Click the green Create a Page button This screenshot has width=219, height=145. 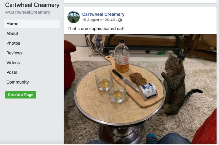tap(21, 95)
